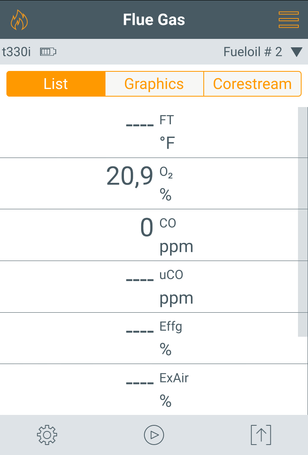308x455 pixels.
Task: Expand the fuel type dropdown arrow
Action: tap(296, 52)
